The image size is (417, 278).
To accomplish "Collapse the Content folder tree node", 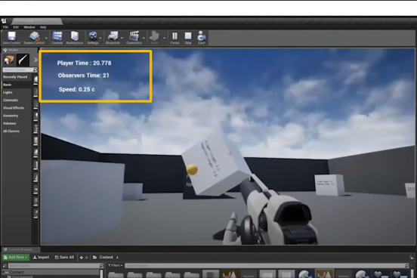I will tap(5, 272).
